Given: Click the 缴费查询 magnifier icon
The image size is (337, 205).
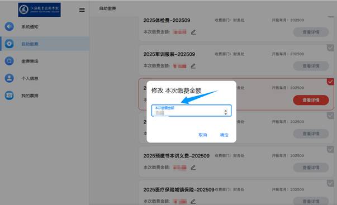Looking at the screenshot, I should pos(10,61).
